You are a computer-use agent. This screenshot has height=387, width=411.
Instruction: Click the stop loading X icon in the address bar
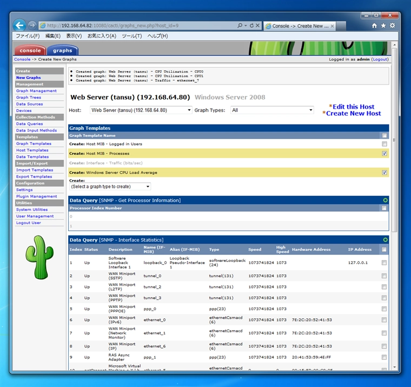click(257, 25)
